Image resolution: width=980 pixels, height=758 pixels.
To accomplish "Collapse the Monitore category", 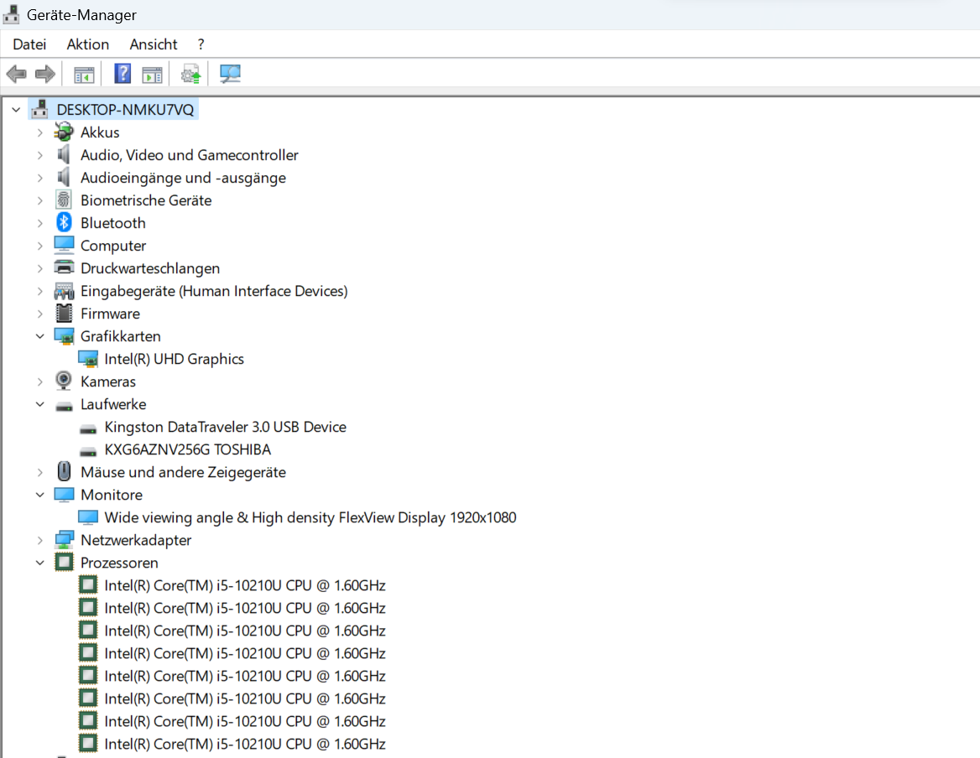I will tap(40, 495).
